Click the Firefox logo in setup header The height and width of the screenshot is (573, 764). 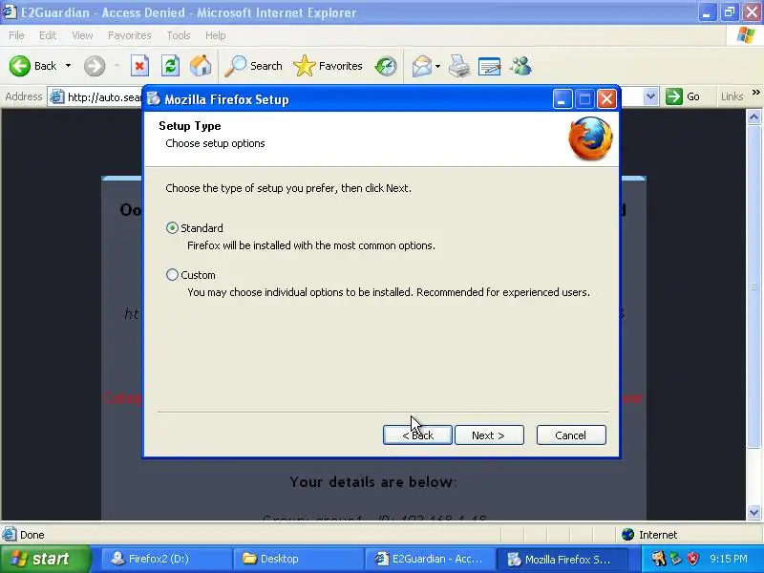click(x=590, y=138)
